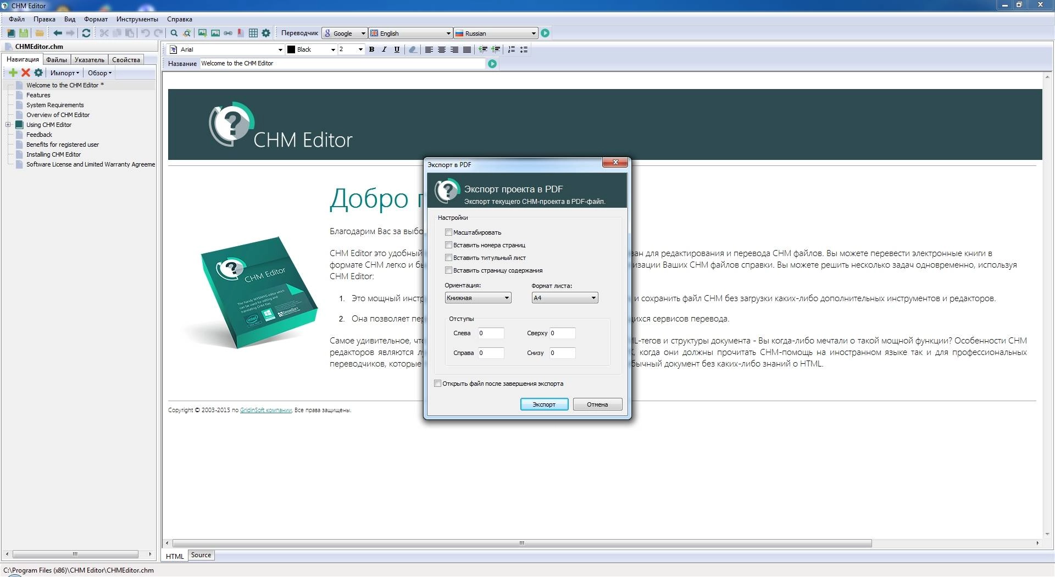Click the Insert hyperlink chain icon
Image resolution: width=1055 pixels, height=577 pixels.
tap(227, 33)
